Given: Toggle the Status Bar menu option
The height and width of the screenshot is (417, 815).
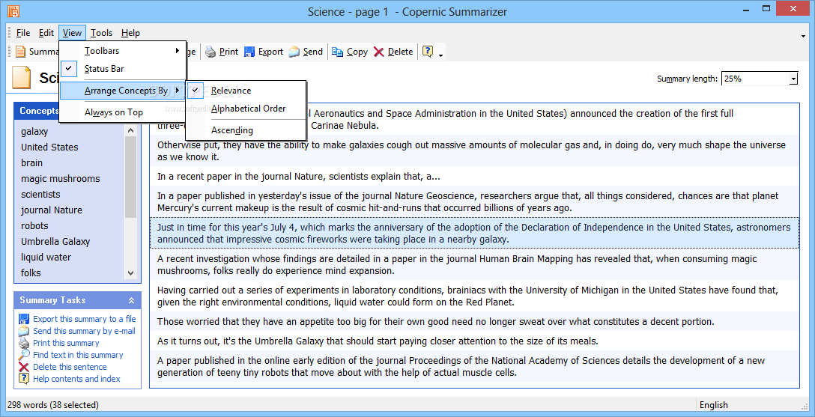Looking at the screenshot, I should (123, 69).
